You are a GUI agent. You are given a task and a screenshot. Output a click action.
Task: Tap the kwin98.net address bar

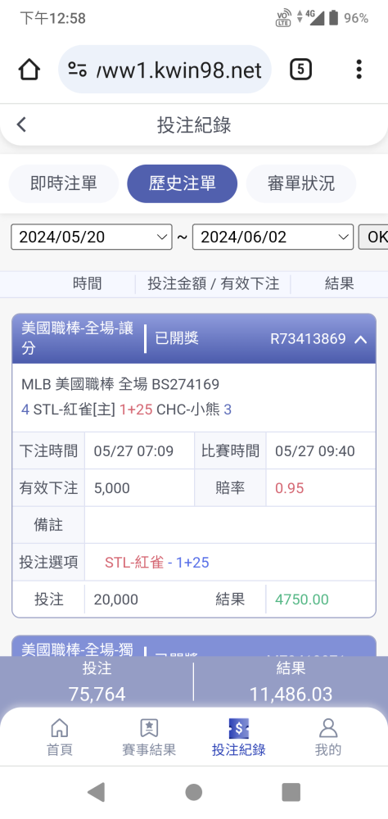165,70
